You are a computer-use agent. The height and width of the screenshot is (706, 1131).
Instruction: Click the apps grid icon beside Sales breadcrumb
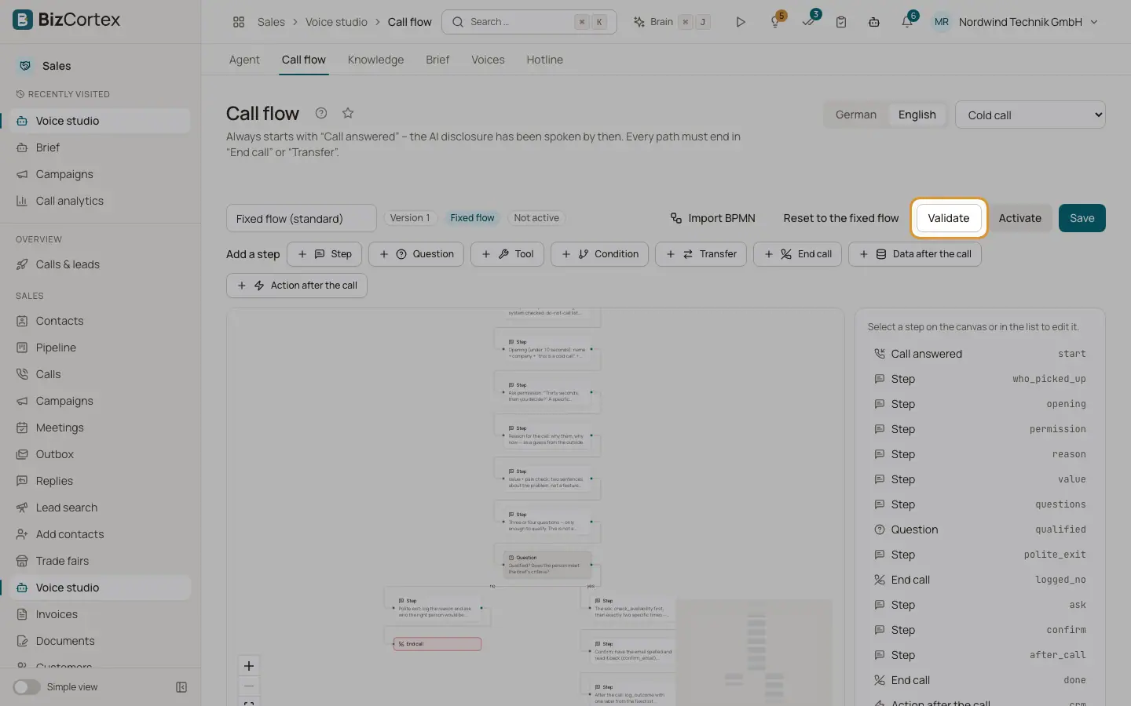point(239,22)
